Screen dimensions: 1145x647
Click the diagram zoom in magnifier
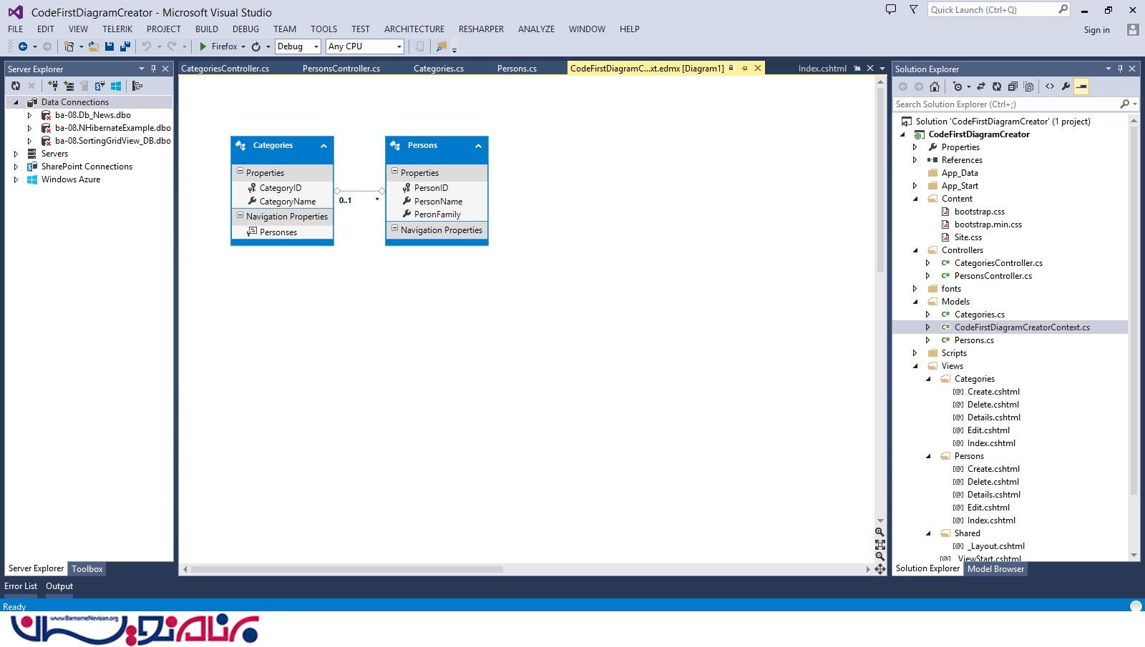click(880, 532)
